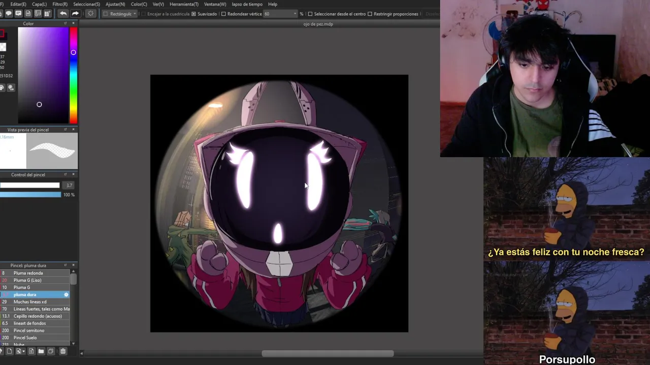Click the grid-panel toolbar icon next to Undo
Viewport: 650px width, 365px height.
[x=47, y=14]
